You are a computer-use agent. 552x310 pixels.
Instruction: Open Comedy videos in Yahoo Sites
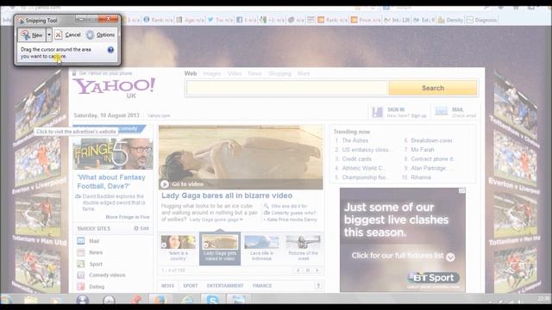tap(107, 276)
